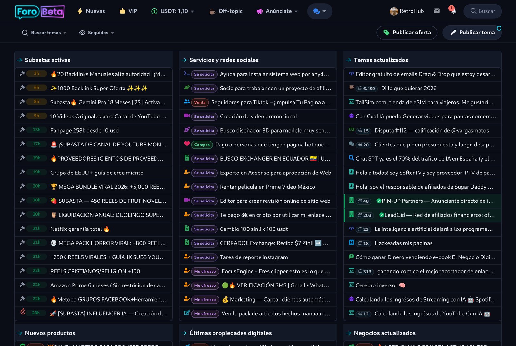Open Hackeadas mis páginas topic
The image size is (516, 346).
(x=403, y=243)
